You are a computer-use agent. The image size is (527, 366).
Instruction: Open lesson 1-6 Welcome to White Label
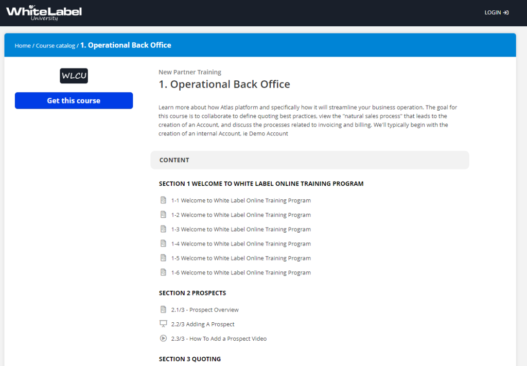(241, 272)
